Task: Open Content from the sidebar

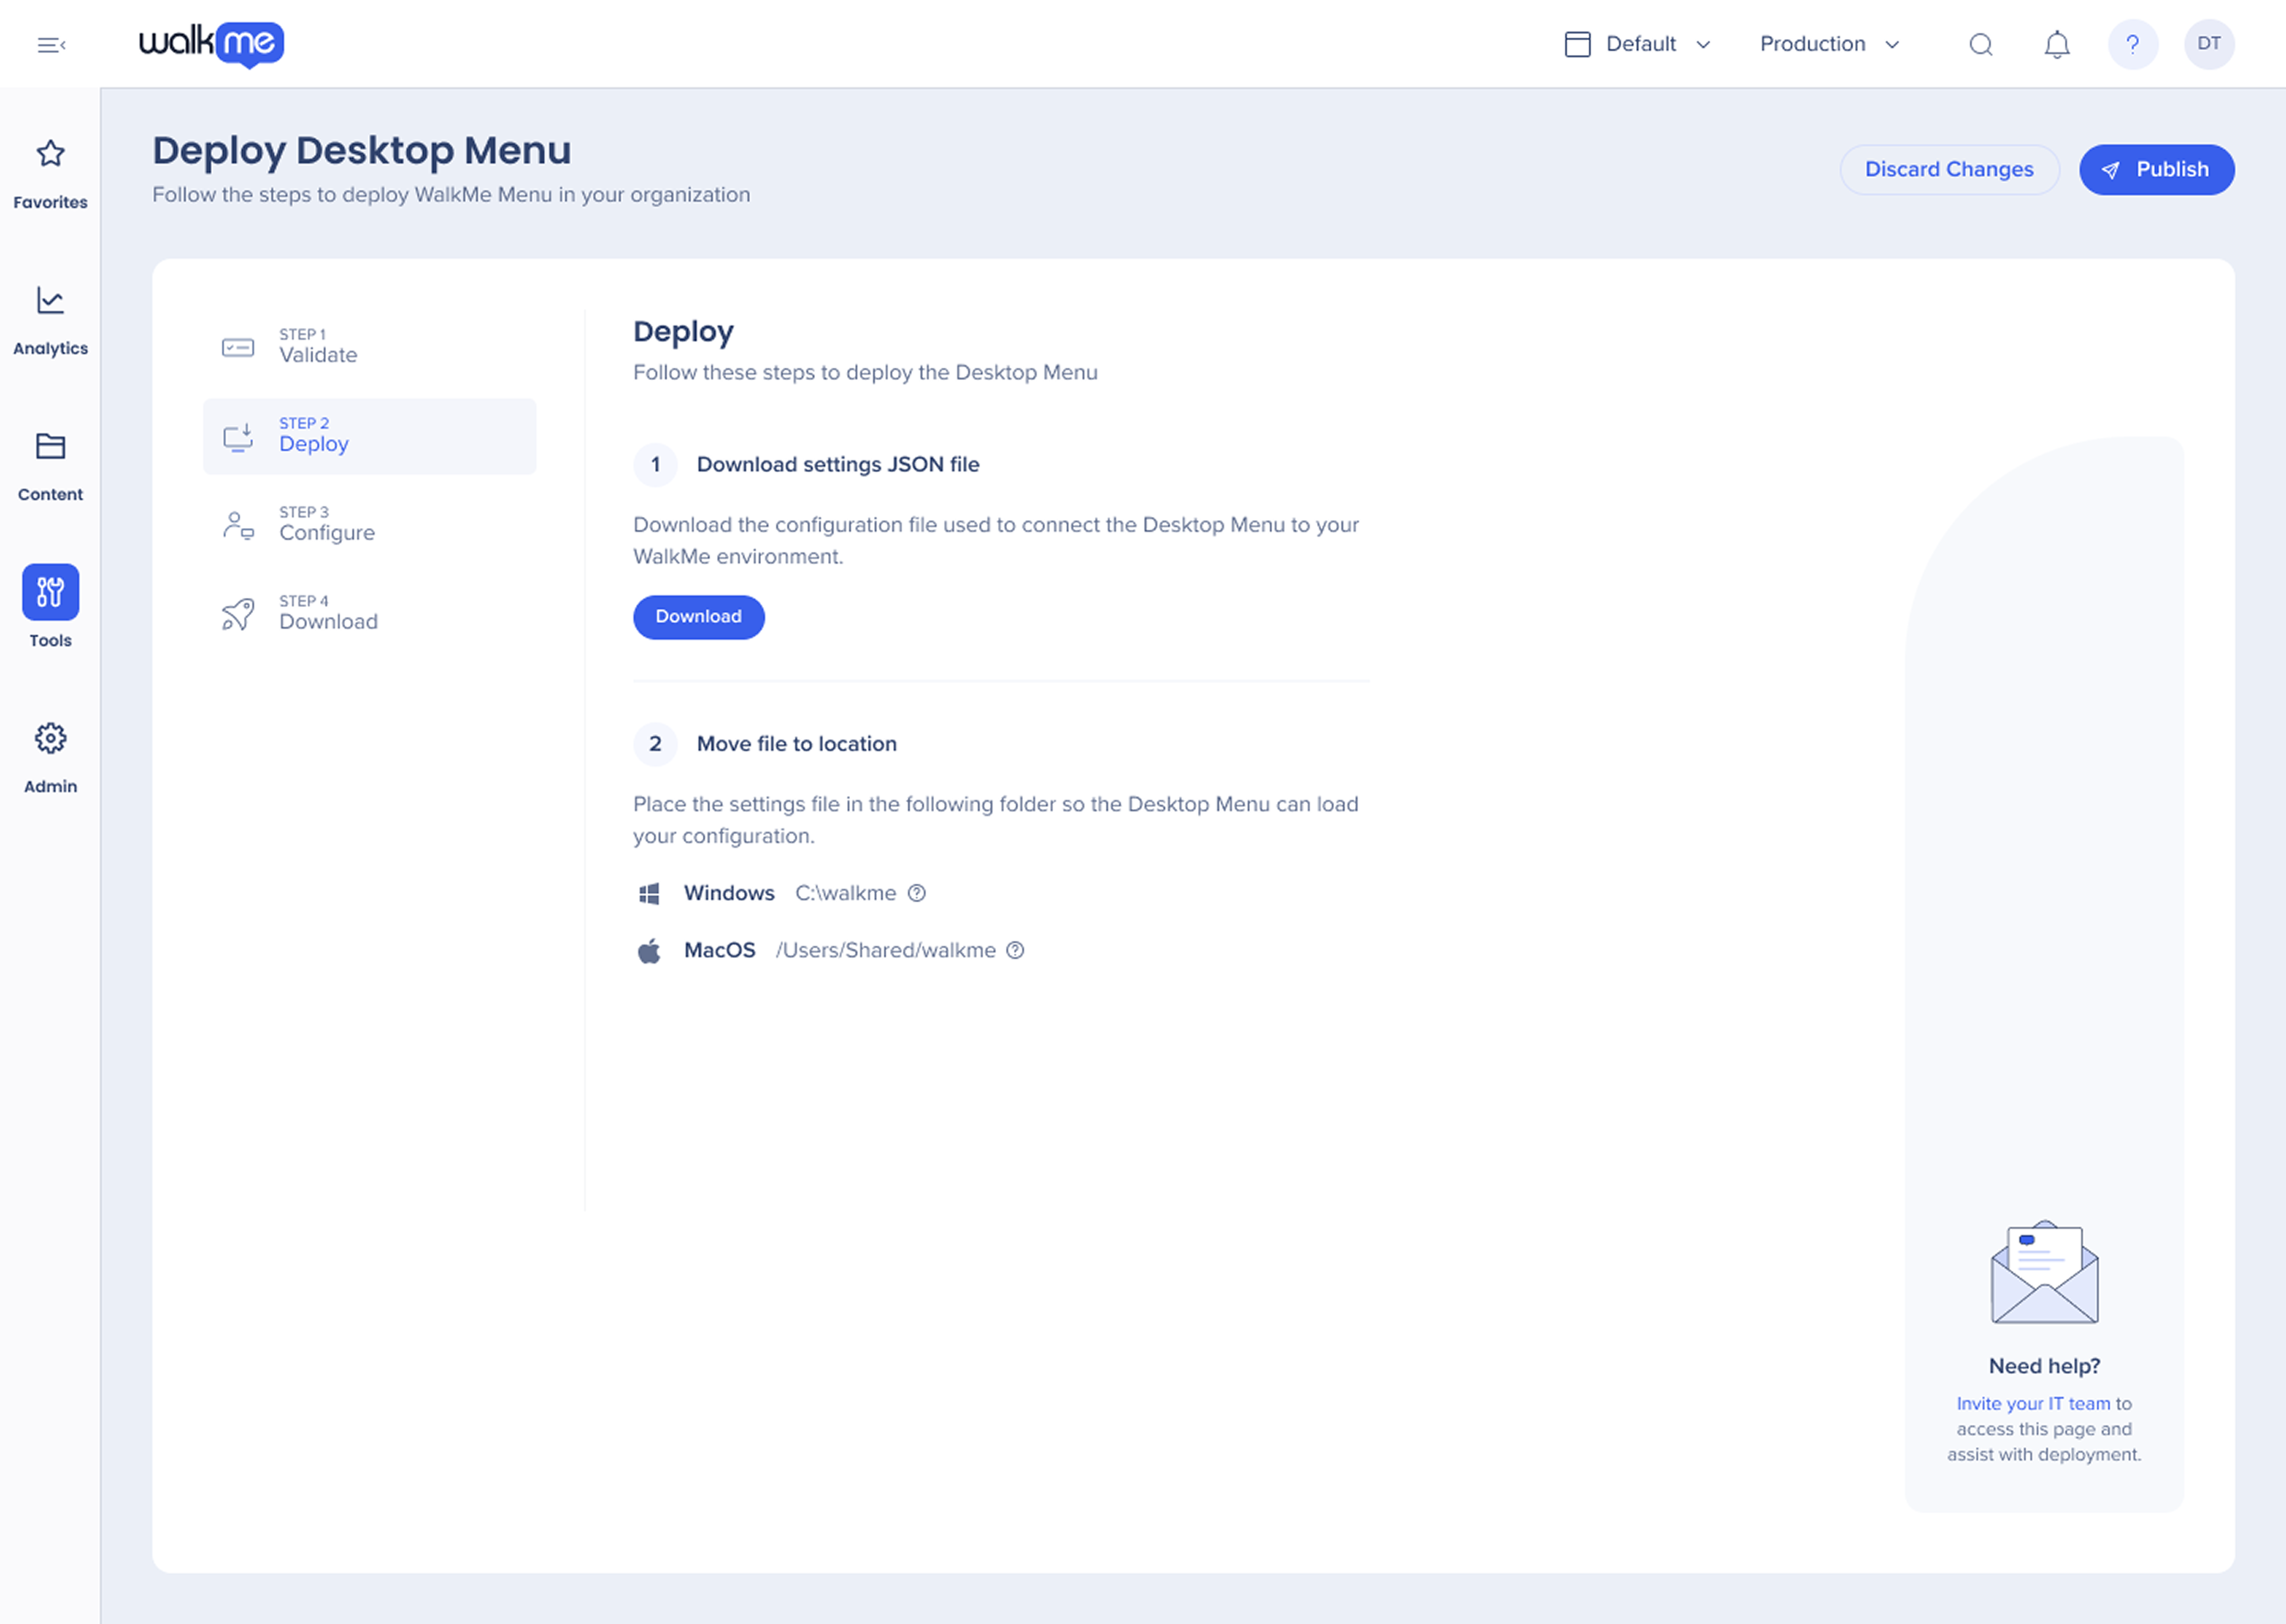Action: [50, 466]
